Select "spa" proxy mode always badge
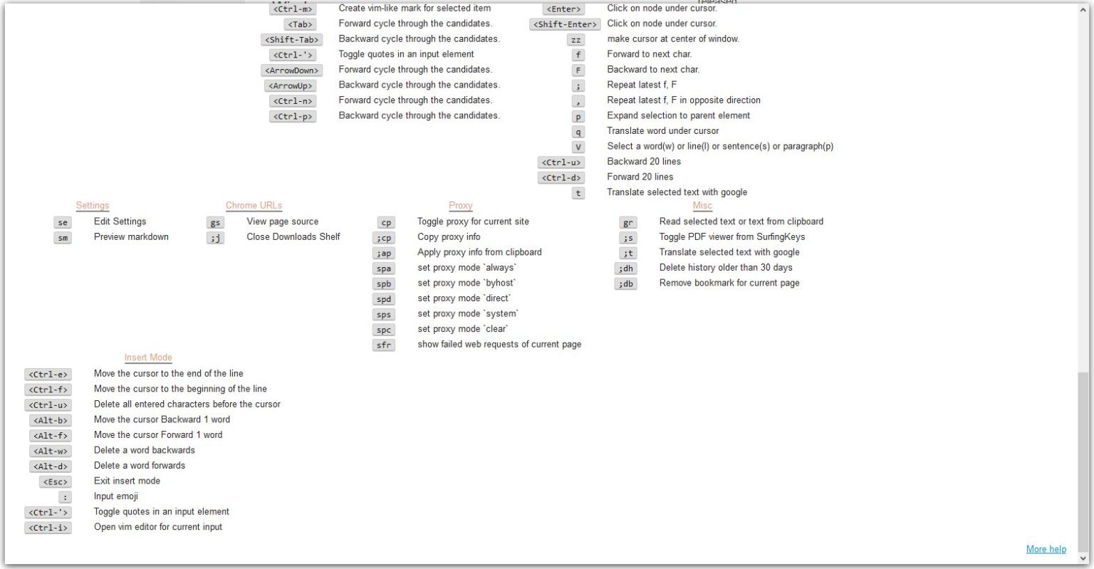The image size is (1094, 569). (x=384, y=268)
